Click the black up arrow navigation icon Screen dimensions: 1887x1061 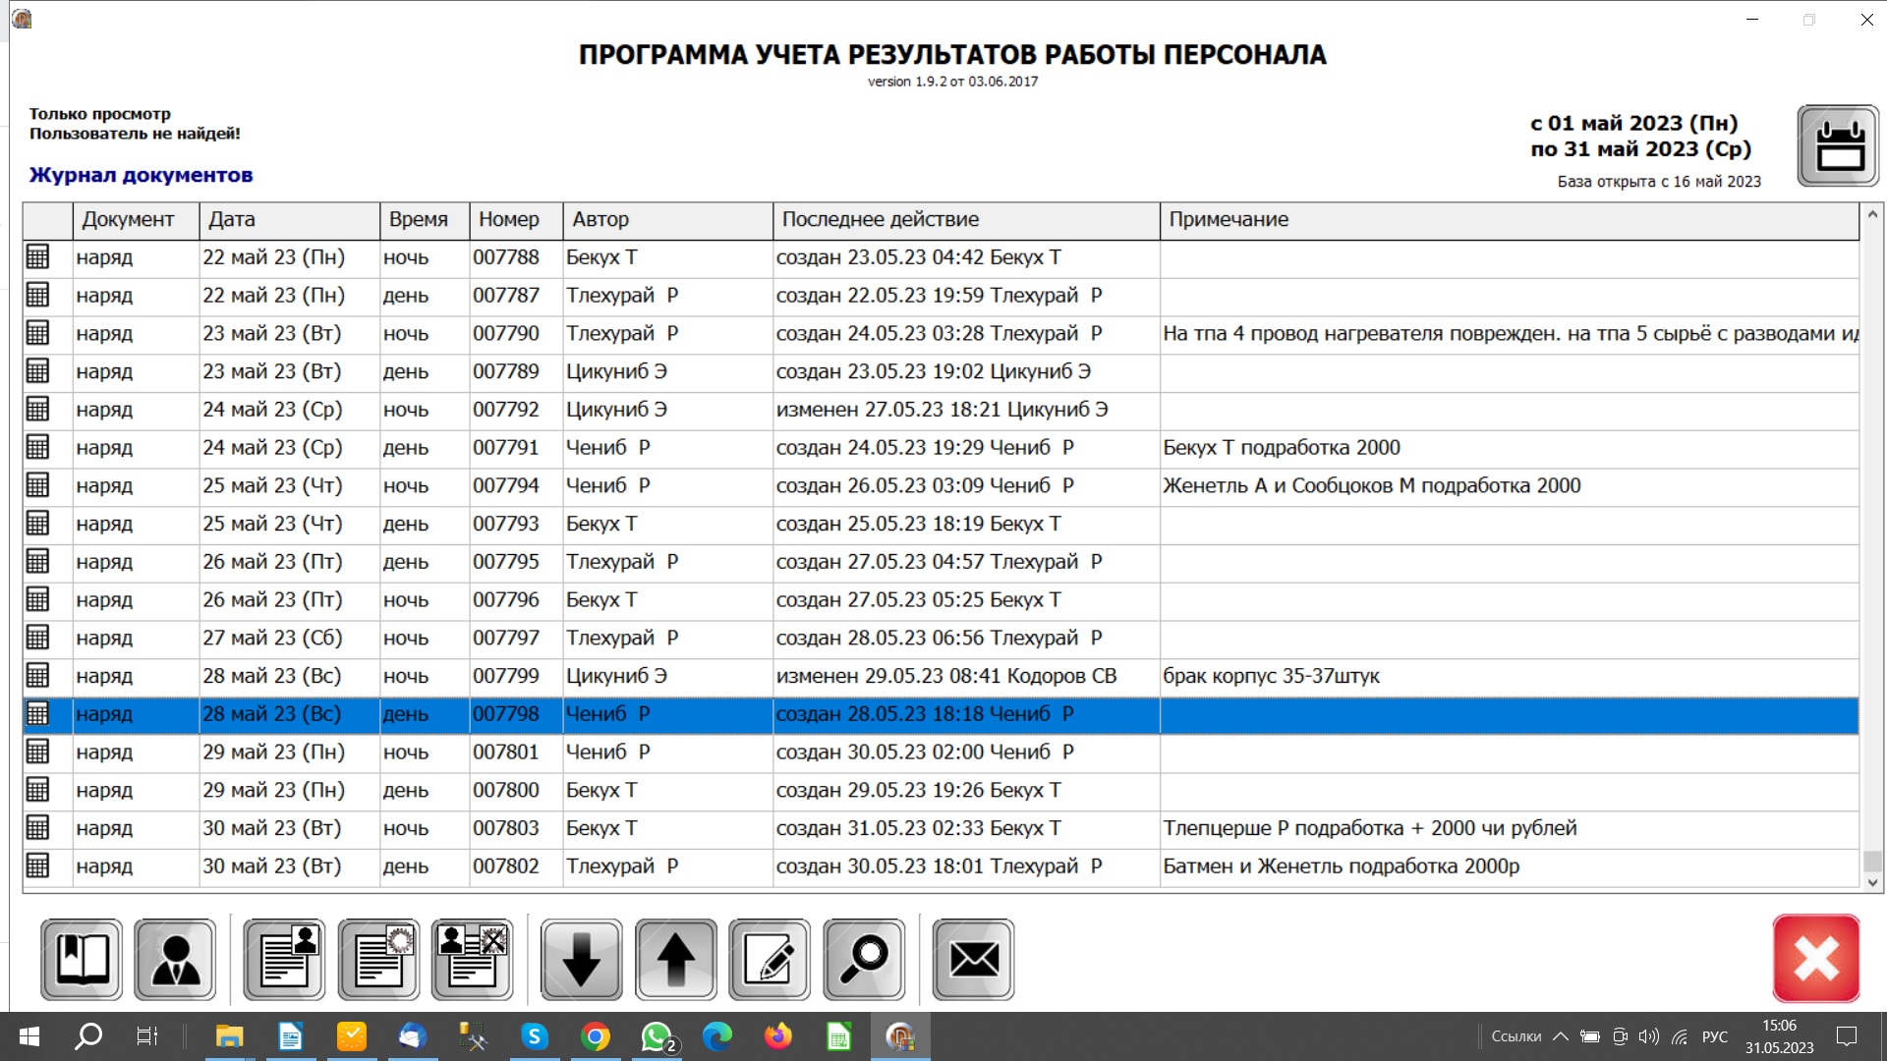[x=675, y=958]
